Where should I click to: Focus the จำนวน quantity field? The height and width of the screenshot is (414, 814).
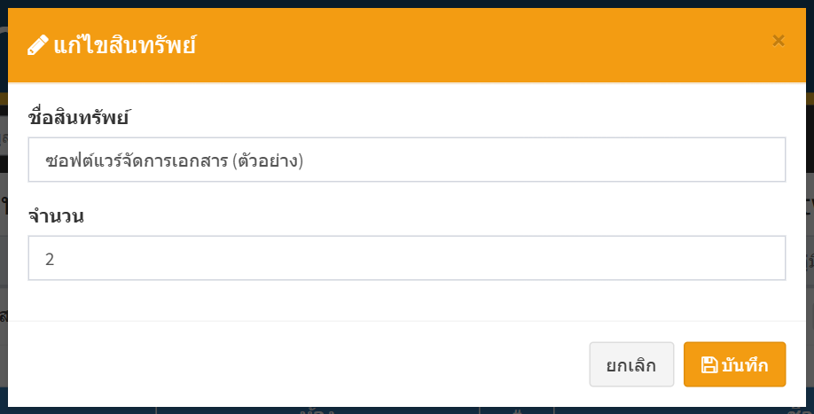pyautogui.click(x=406, y=258)
